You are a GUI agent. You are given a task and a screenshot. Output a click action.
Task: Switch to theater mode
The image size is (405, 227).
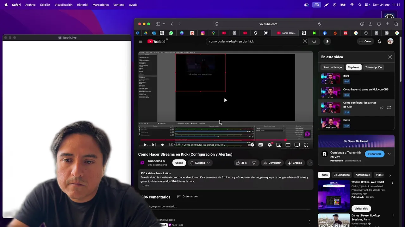pyautogui.click(x=288, y=145)
